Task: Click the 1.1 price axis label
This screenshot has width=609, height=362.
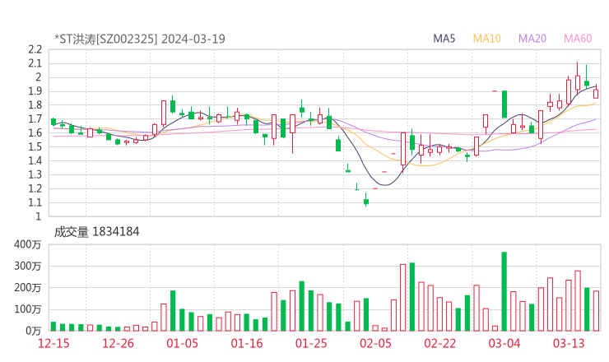Action: pos(35,202)
